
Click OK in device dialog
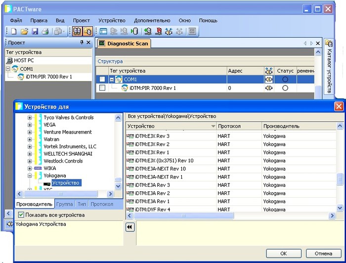click(x=284, y=254)
